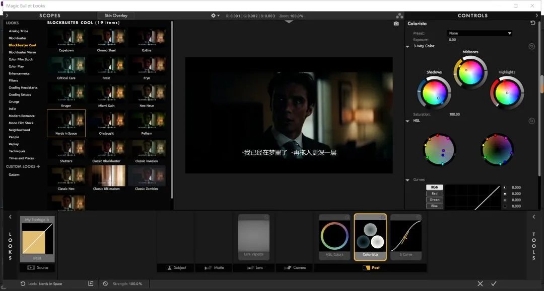Open the dropdown arrow beside the gear
This screenshot has height=291, width=544.
pos(219,16)
